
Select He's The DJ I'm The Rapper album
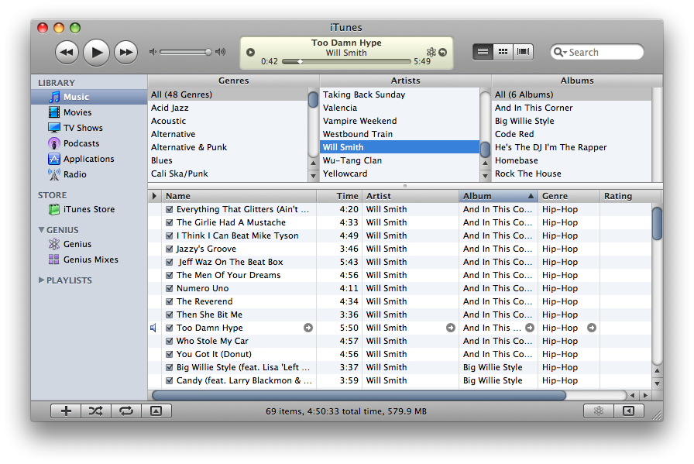coord(572,147)
